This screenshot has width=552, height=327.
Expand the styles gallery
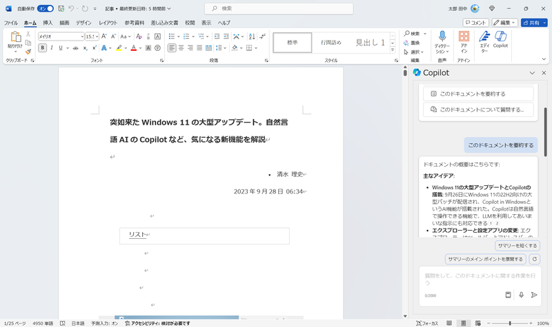click(393, 50)
